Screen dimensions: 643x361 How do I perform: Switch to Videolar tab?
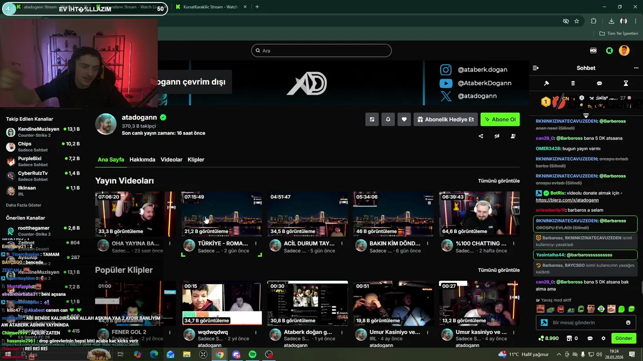(171, 159)
